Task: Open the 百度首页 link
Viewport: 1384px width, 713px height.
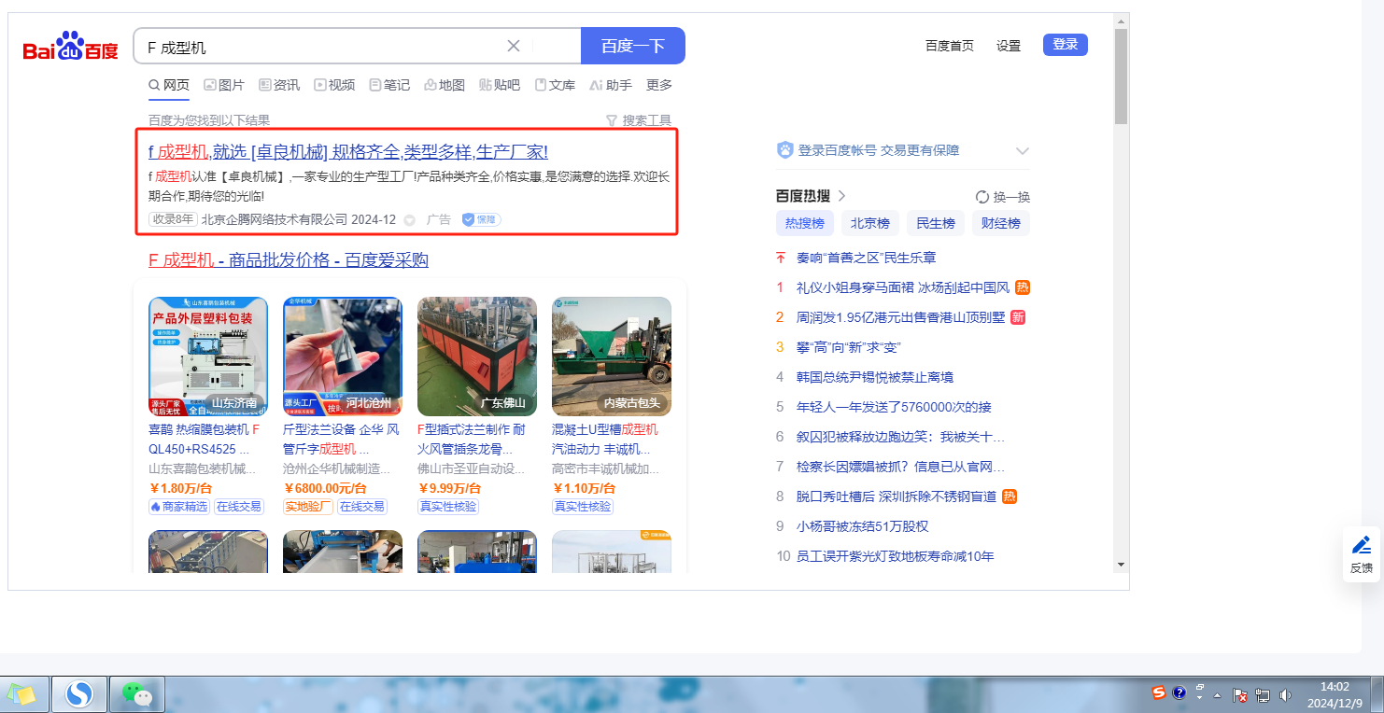Action: (950, 46)
